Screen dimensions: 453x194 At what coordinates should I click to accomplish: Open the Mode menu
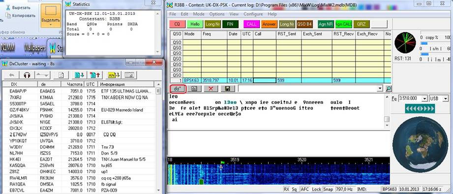click(x=199, y=14)
